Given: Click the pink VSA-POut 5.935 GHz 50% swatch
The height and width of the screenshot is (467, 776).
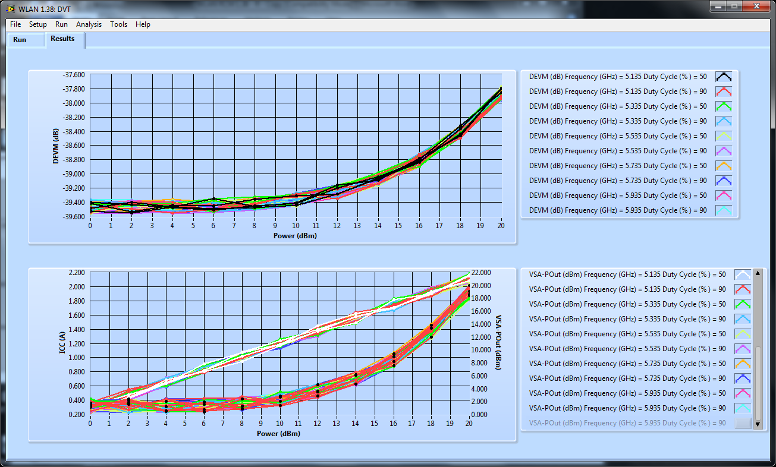Looking at the screenshot, I should click(742, 393).
